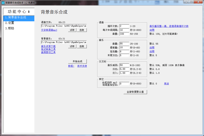Click 全部恢复默认值 button
This screenshot has width=204, height=136.
(135, 92)
